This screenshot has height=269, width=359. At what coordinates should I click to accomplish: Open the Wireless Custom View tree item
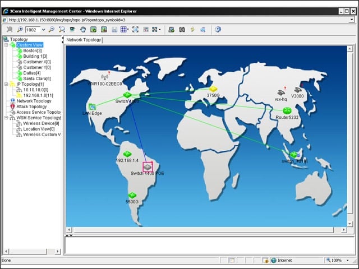[x=42, y=134]
